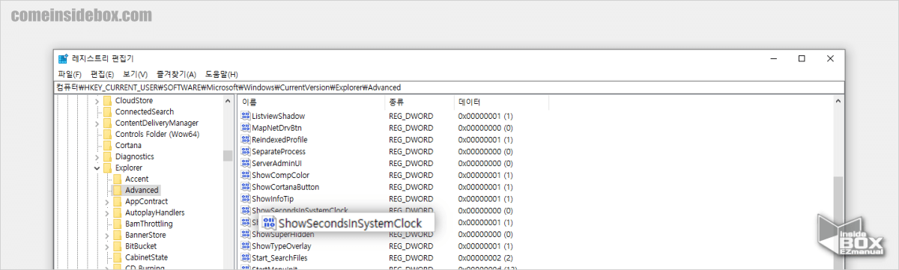
Task: Click data 0x00000001 (1) of ReindexedProfile
Action: 485,140
